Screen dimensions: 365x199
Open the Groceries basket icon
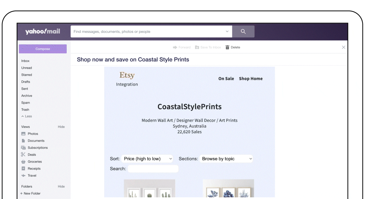(x=23, y=162)
